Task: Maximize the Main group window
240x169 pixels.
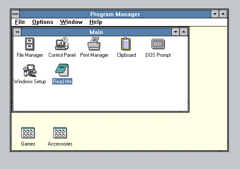Action: [184, 32]
